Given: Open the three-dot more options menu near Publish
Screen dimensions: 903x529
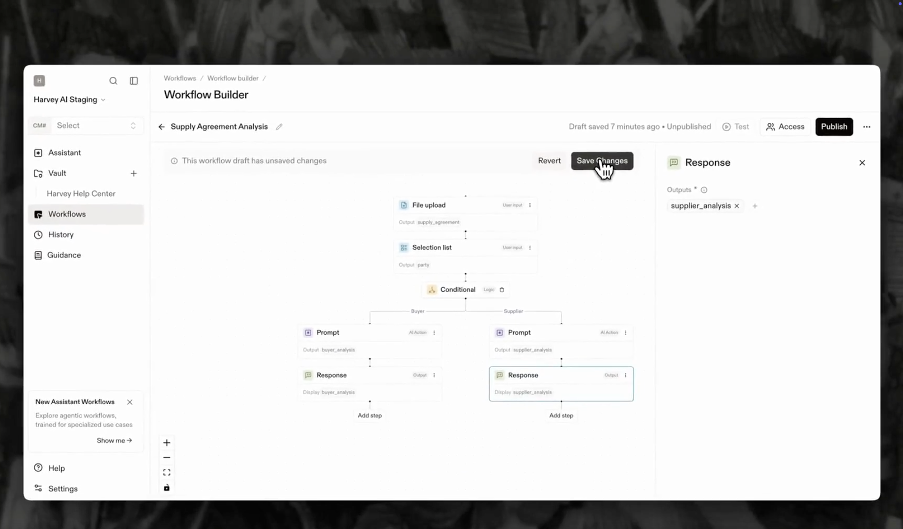Looking at the screenshot, I should pyautogui.click(x=867, y=127).
